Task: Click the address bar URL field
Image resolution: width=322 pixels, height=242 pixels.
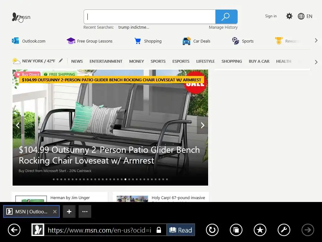Action: (100, 230)
